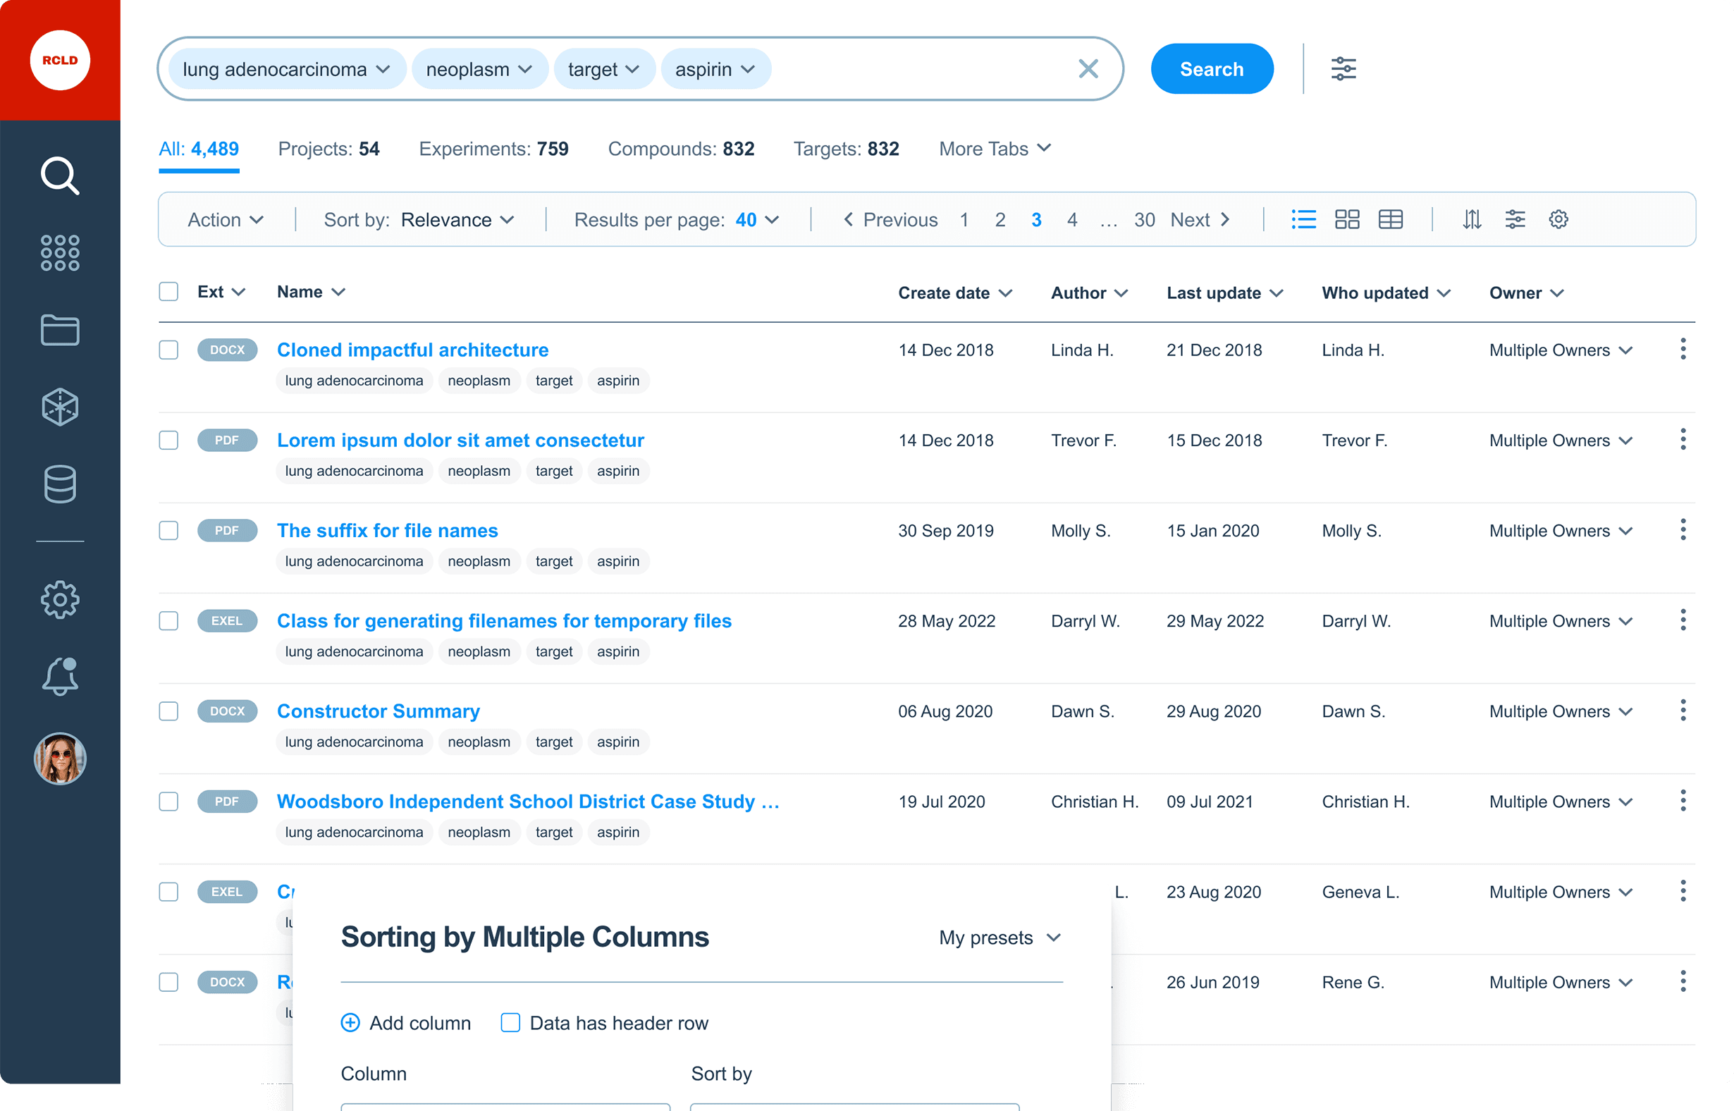Open multi-column sorting arrows icon

click(x=1472, y=219)
